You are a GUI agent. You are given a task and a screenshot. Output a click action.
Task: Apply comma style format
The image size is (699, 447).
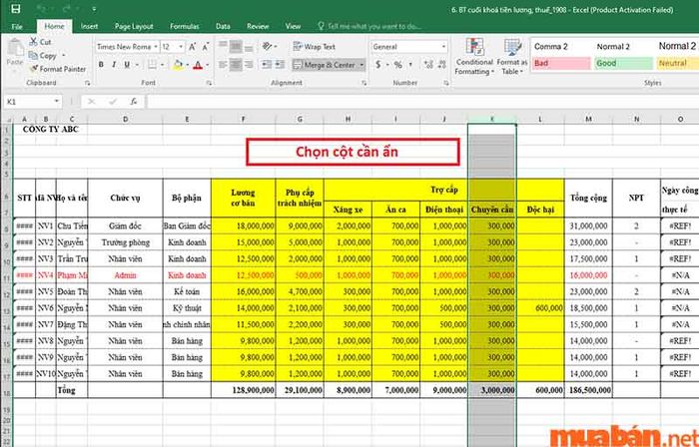pos(410,65)
